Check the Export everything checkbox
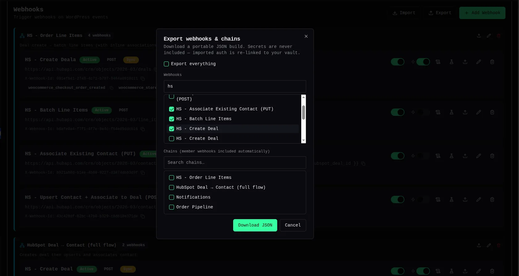 166,64
